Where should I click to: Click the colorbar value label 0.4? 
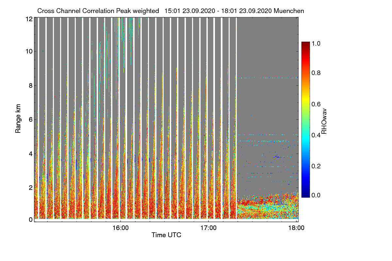pyautogui.click(x=317, y=135)
